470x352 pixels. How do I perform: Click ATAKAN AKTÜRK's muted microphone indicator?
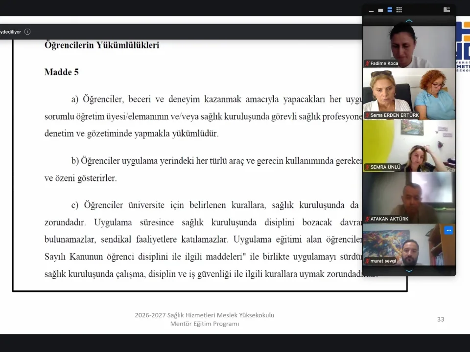coord(367,219)
